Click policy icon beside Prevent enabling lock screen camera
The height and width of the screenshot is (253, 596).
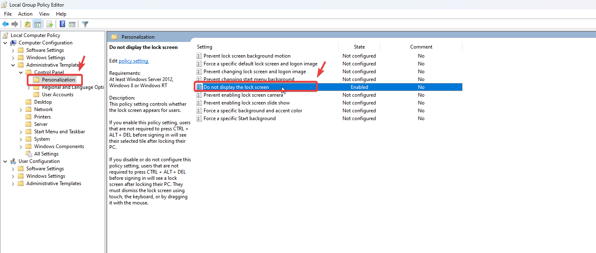tap(199, 95)
